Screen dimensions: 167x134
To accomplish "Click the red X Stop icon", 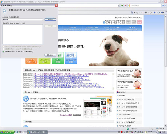I will [x=125, y=5].
